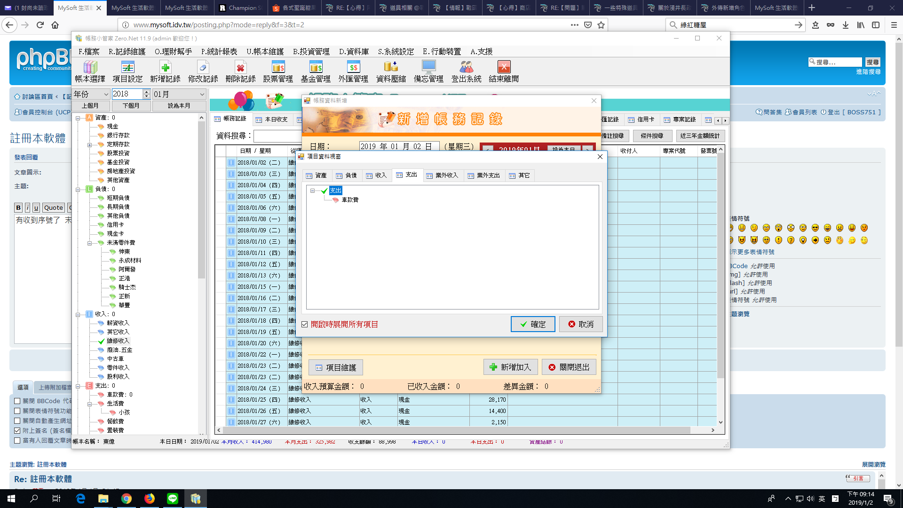Open File Explorer from the taskbar
The width and height of the screenshot is (903, 508).
[103, 499]
